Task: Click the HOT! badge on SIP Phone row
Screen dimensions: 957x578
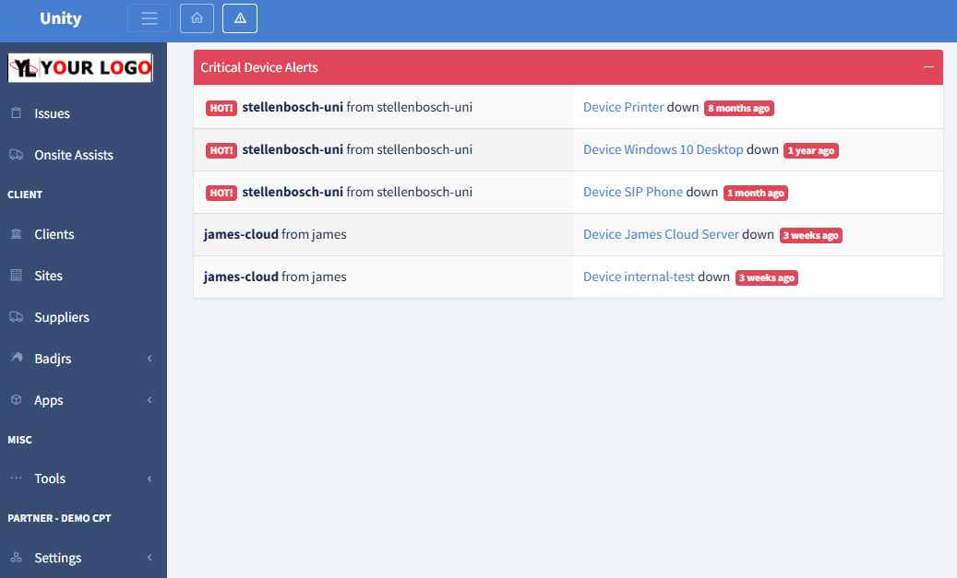Action: pyautogui.click(x=221, y=193)
